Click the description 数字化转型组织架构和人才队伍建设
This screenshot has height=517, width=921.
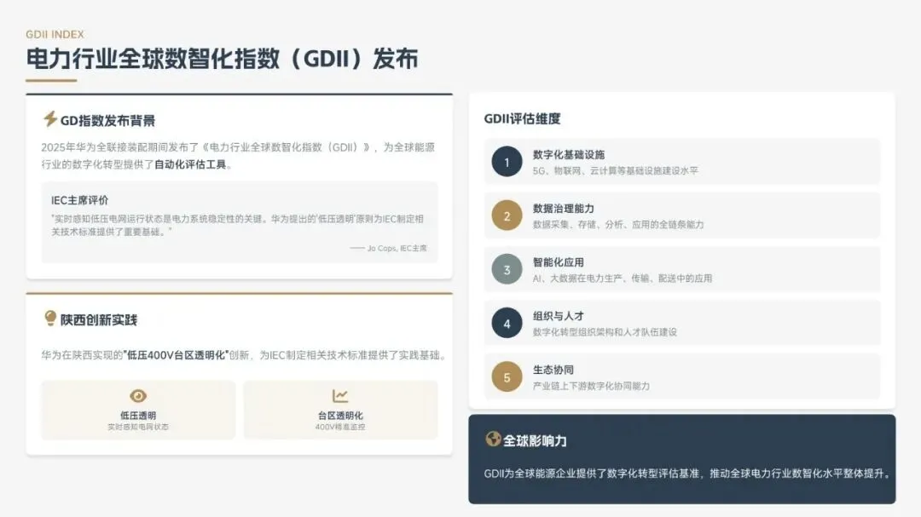pyautogui.click(x=605, y=332)
